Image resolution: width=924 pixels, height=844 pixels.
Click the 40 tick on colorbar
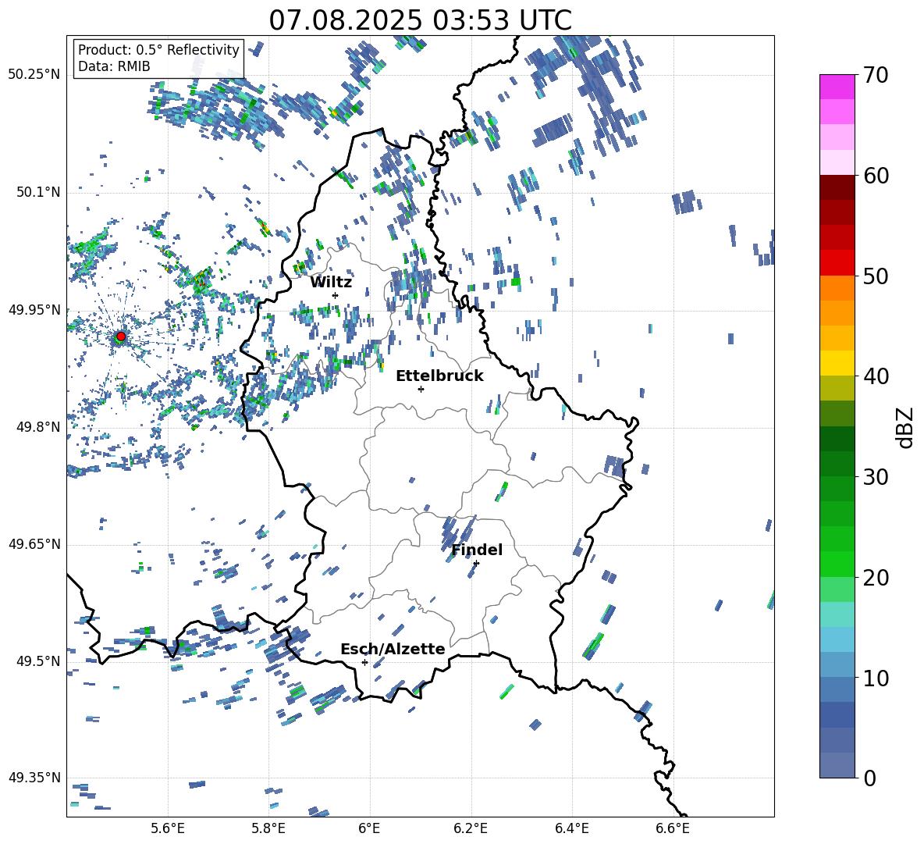click(876, 376)
